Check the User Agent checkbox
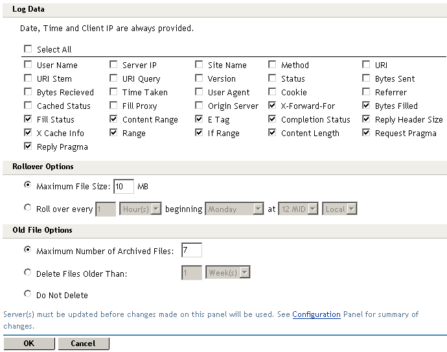 pos(199,91)
